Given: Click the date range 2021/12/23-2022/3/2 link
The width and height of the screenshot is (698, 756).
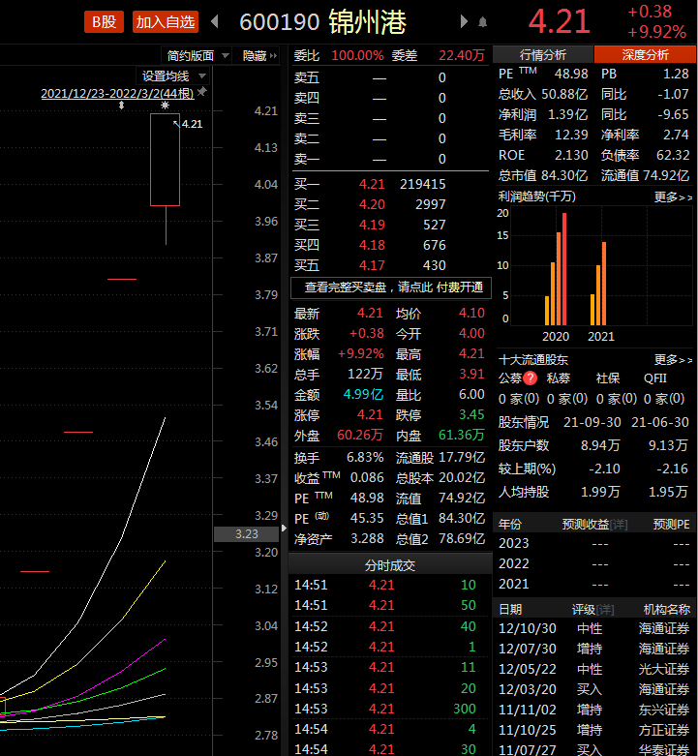Looking at the screenshot, I should 117,93.
